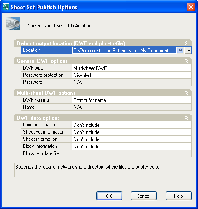Open the browse ellipsis button for Location

click(188, 50)
